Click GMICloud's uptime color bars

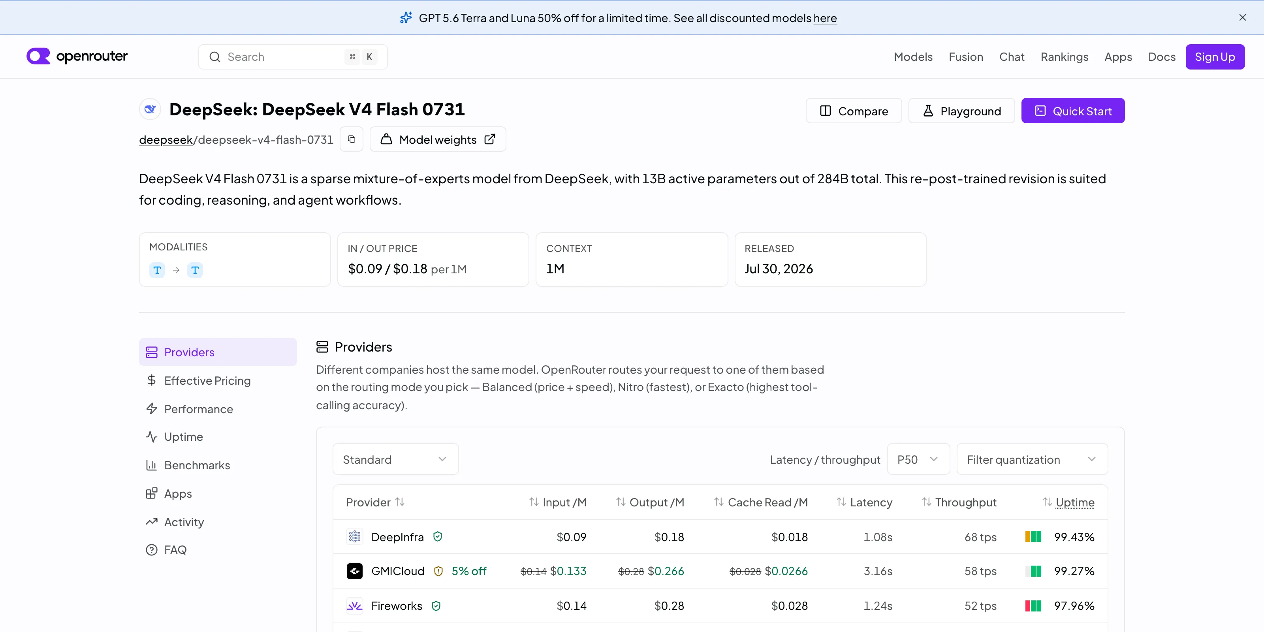[x=1033, y=571]
